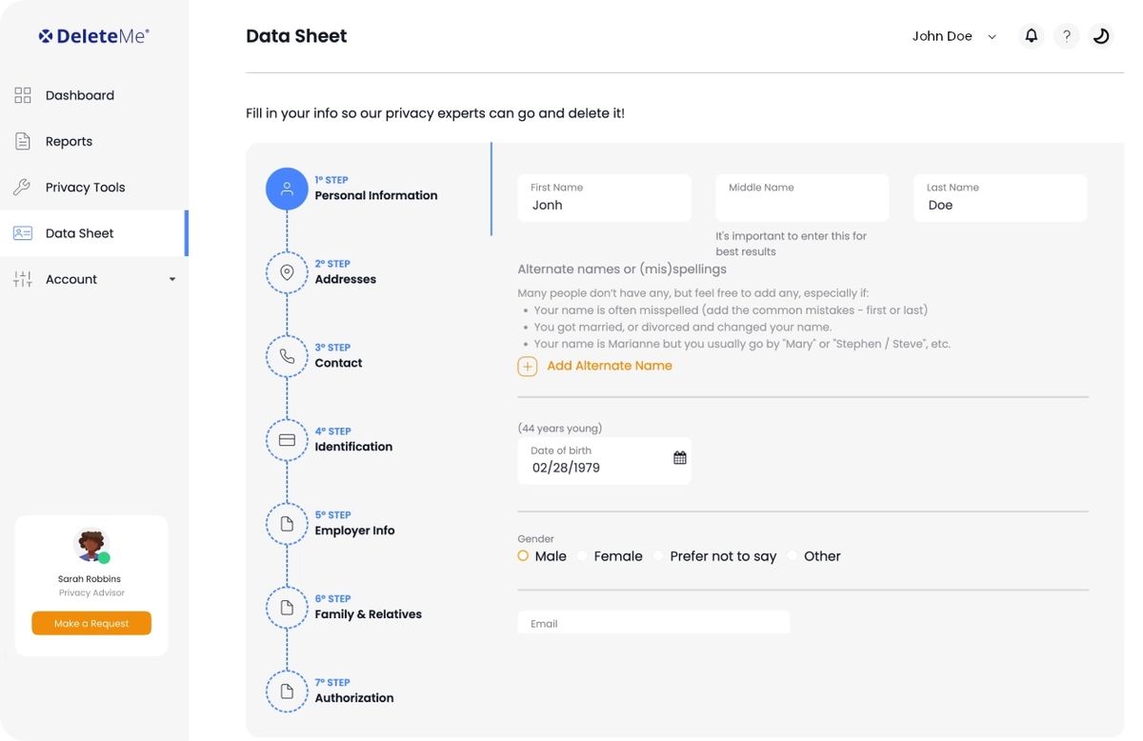Select the Male gender radio button
The width and height of the screenshot is (1143, 741).
coord(522,554)
